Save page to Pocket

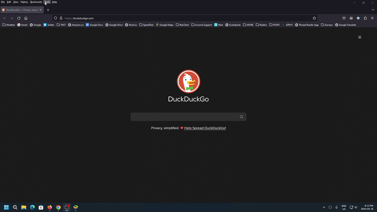[344, 18]
